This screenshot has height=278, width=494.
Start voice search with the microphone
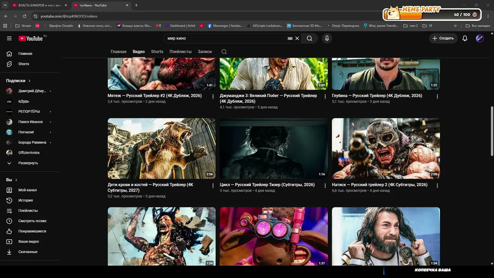[x=327, y=38]
